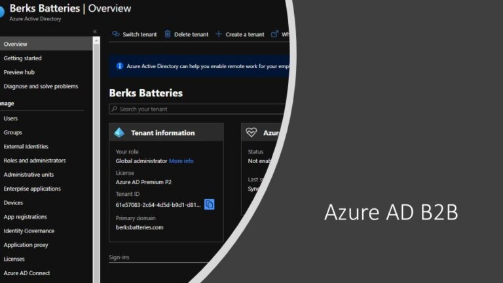Click the Delete tenant trash icon
This screenshot has height=283, width=503.
point(168,34)
